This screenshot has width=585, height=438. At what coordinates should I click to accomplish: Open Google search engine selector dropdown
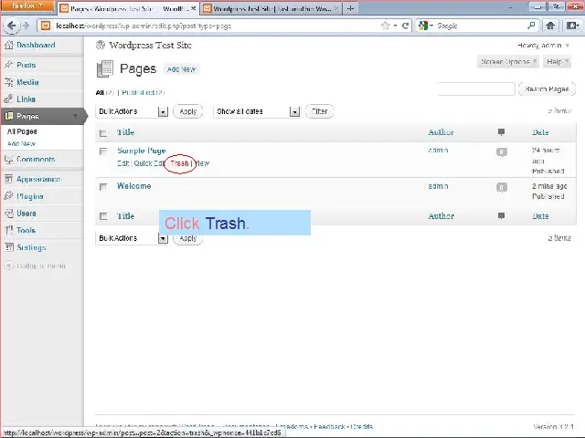[426, 26]
